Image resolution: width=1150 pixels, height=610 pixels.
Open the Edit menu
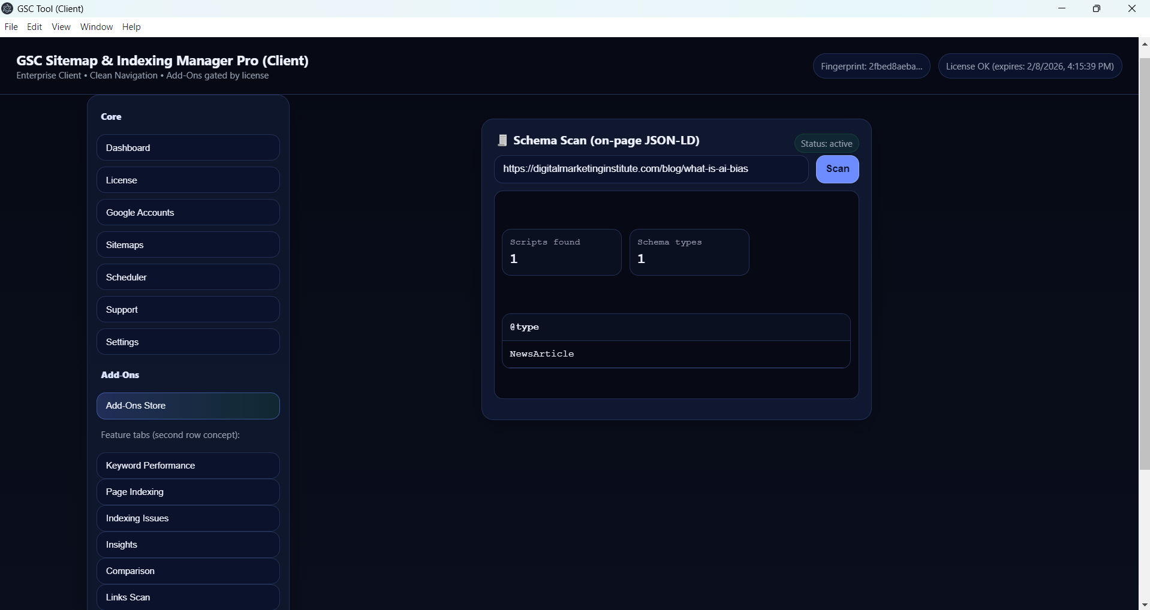[x=35, y=27]
